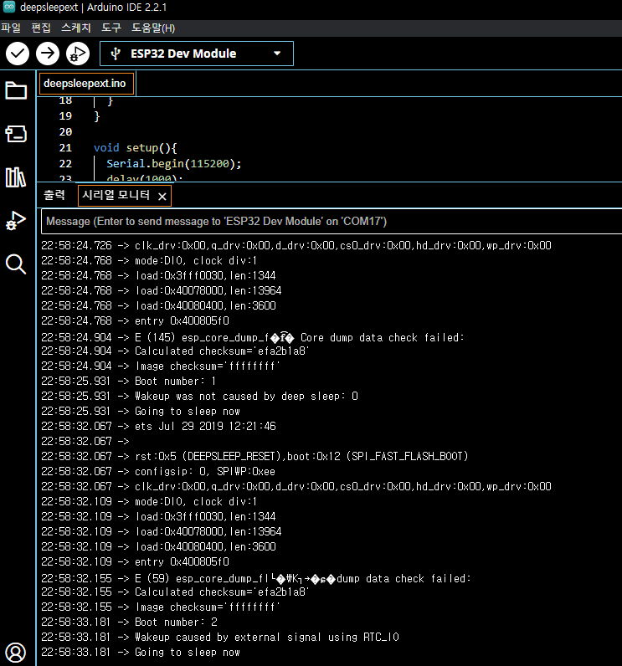Open the user account profile icon
This screenshot has width=622, height=666.
pos(16,653)
